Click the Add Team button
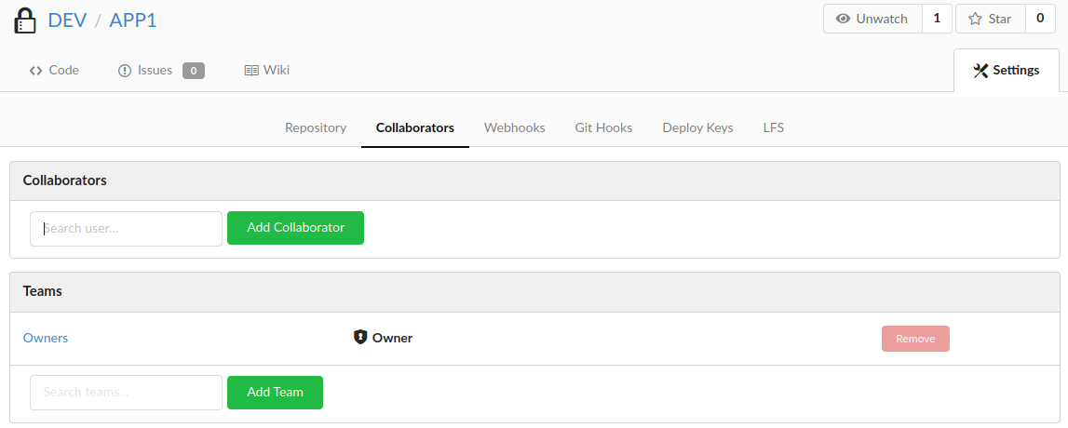The width and height of the screenshot is (1068, 428). [x=276, y=393]
